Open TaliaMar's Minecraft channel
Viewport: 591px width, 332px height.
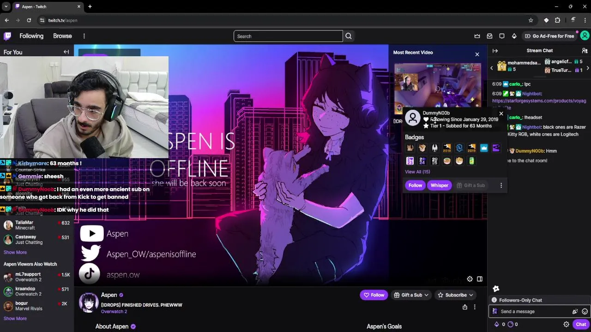37,225
